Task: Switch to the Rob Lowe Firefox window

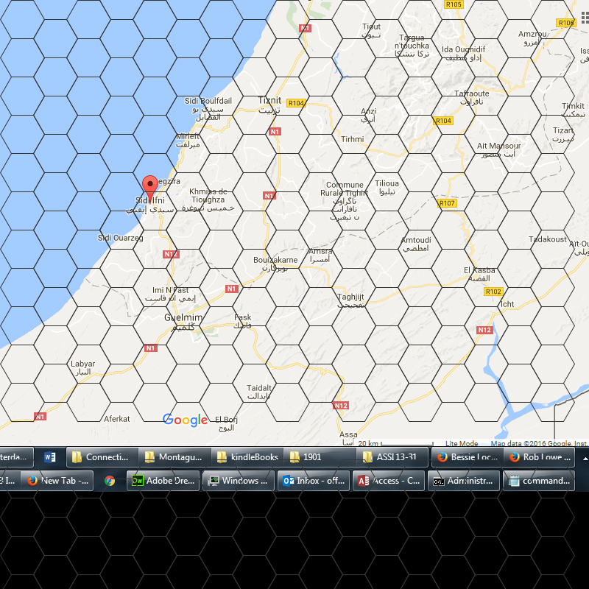Action: pos(539,457)
